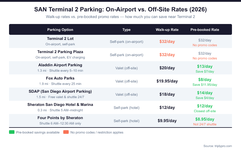Click the triplypro.com source text
The image size is (241, 150).
[x=217, y=146]
